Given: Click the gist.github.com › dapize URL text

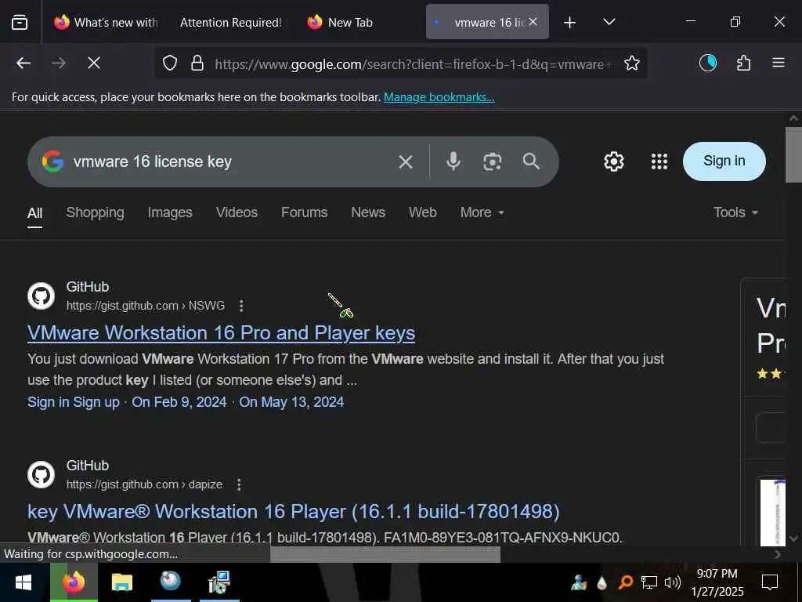Looking at the screenshot, I should click(x=144, y=484).
